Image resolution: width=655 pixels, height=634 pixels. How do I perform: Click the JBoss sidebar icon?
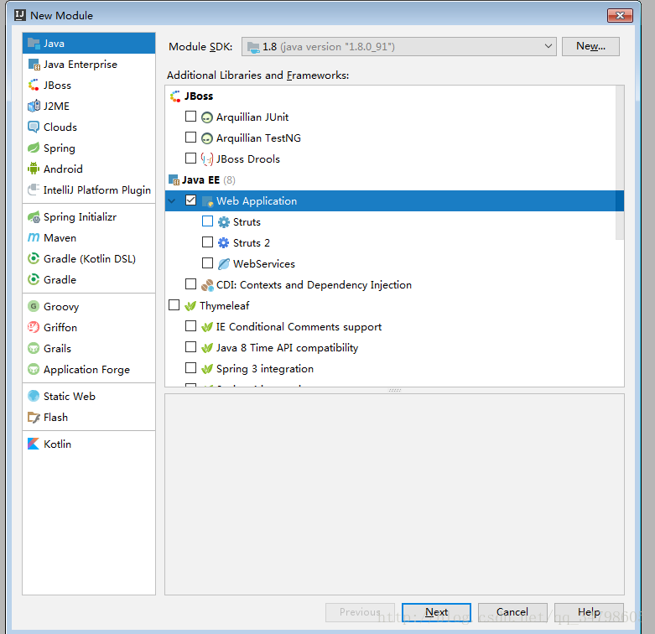[34, 86]
